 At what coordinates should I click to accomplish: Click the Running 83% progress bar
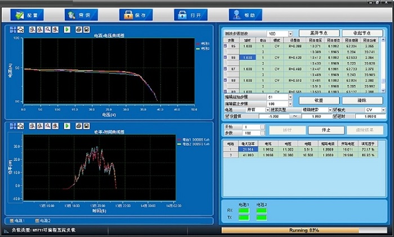pos(305,230)
